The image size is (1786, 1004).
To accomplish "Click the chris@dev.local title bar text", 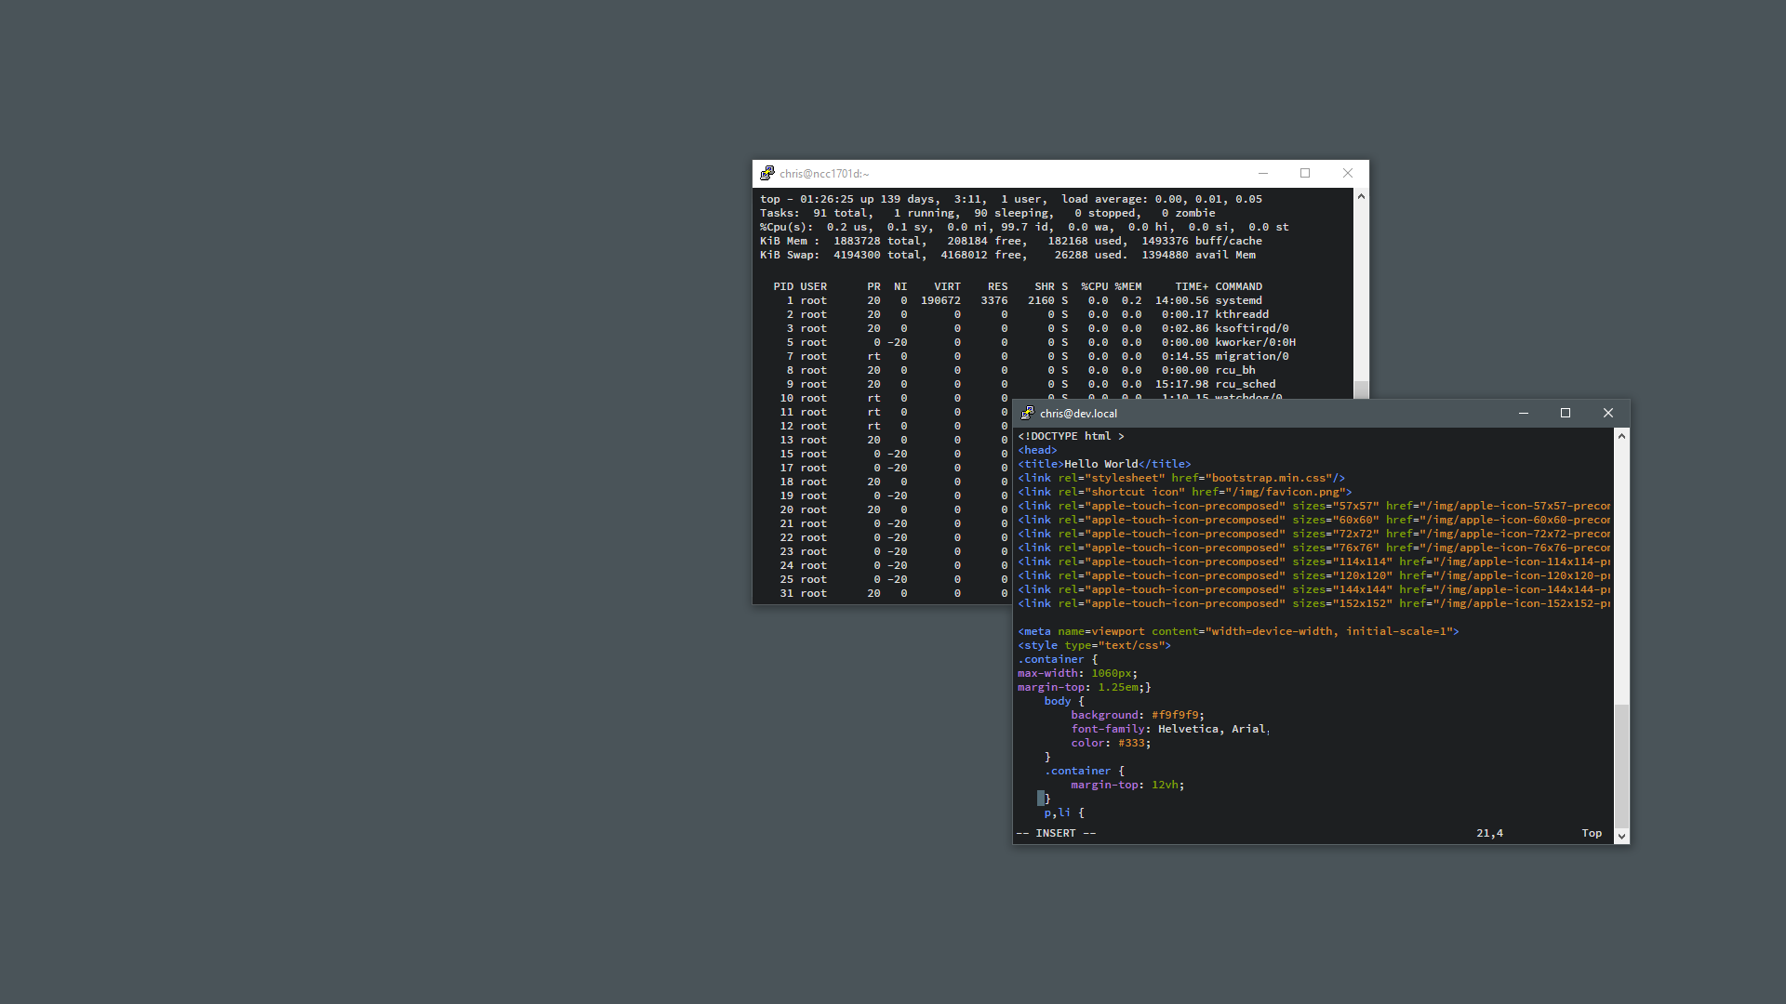I will 1078,414.
